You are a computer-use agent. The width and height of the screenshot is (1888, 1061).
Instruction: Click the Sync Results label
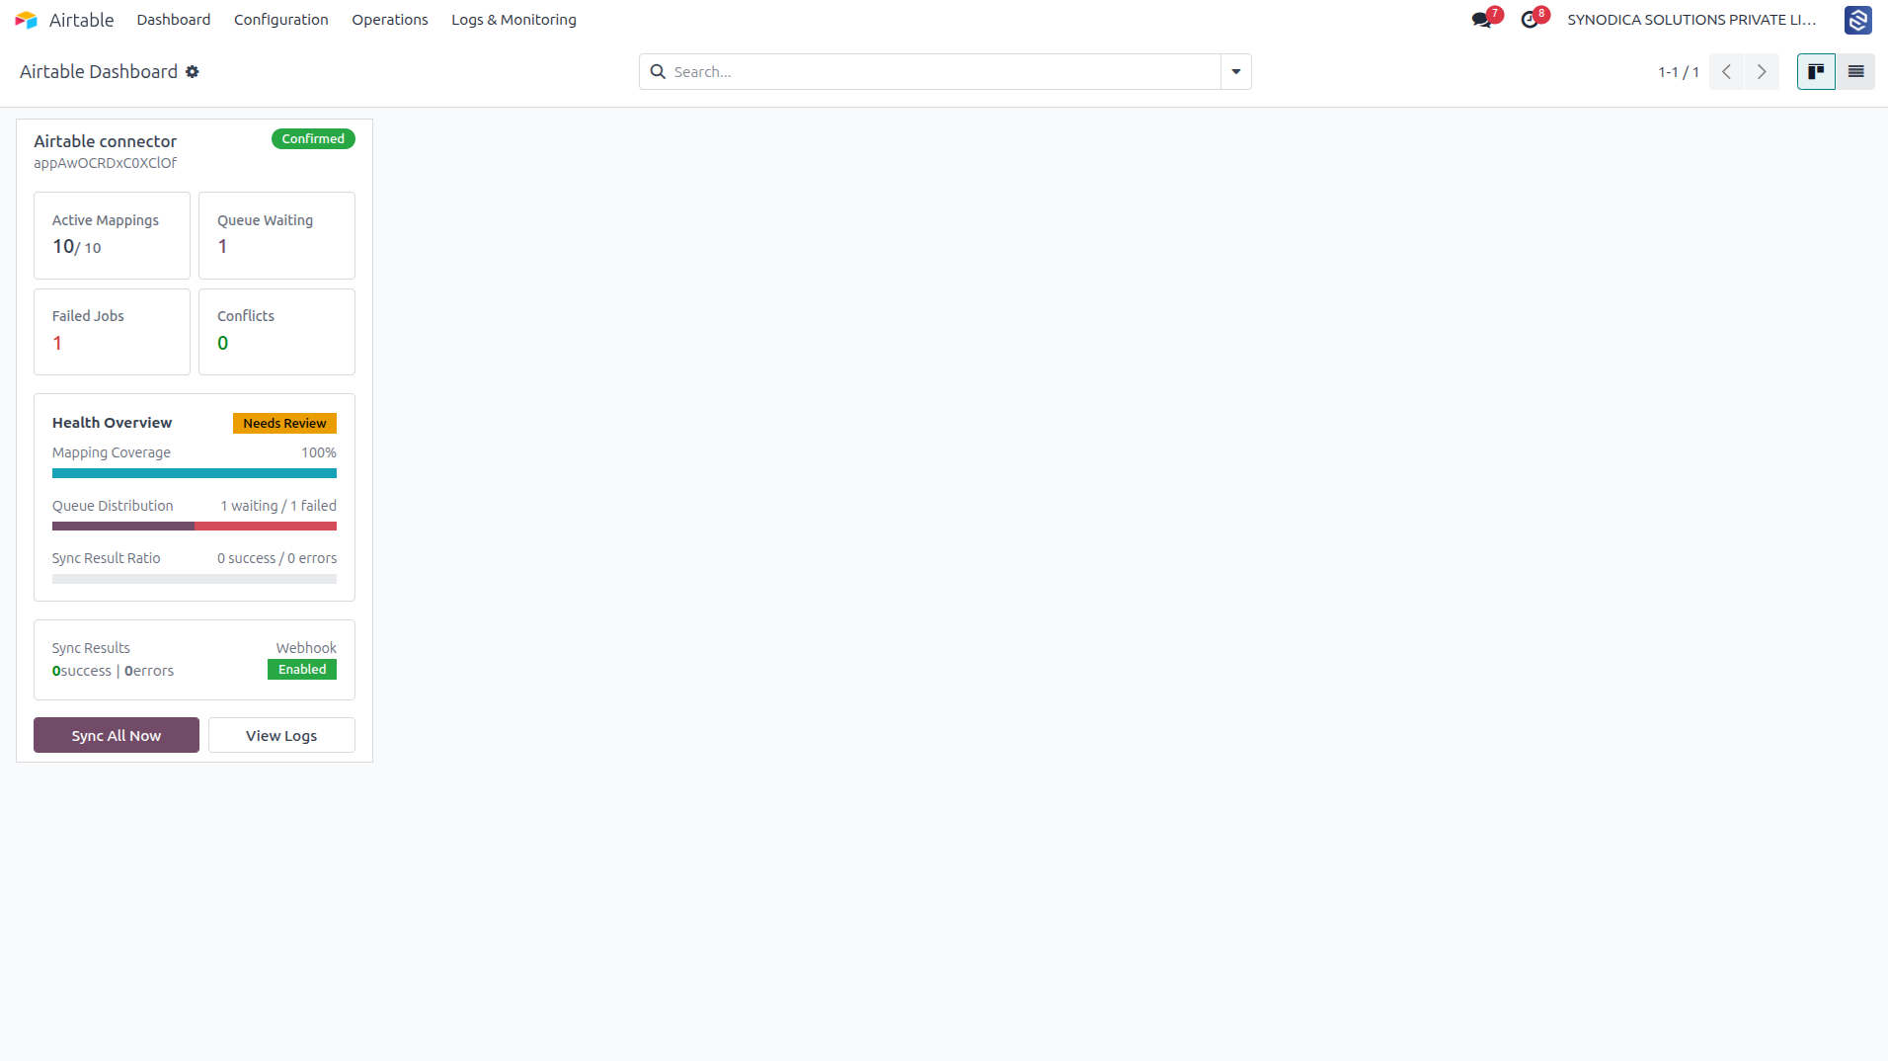click(x=91, y=648)
